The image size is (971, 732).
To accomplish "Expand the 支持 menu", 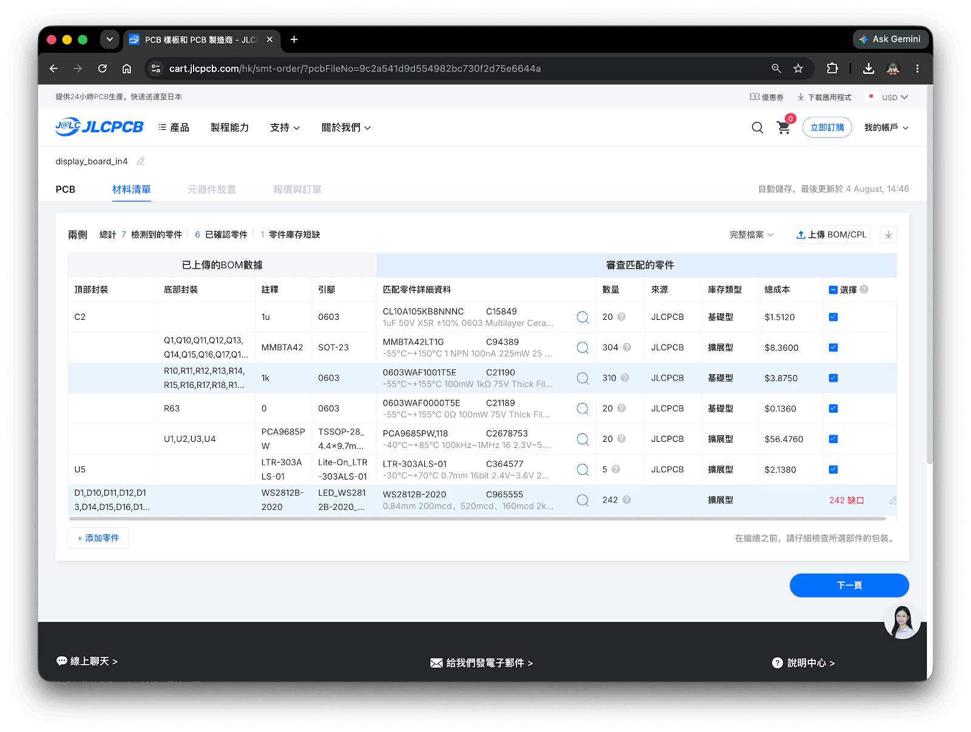I will point(285,127).
